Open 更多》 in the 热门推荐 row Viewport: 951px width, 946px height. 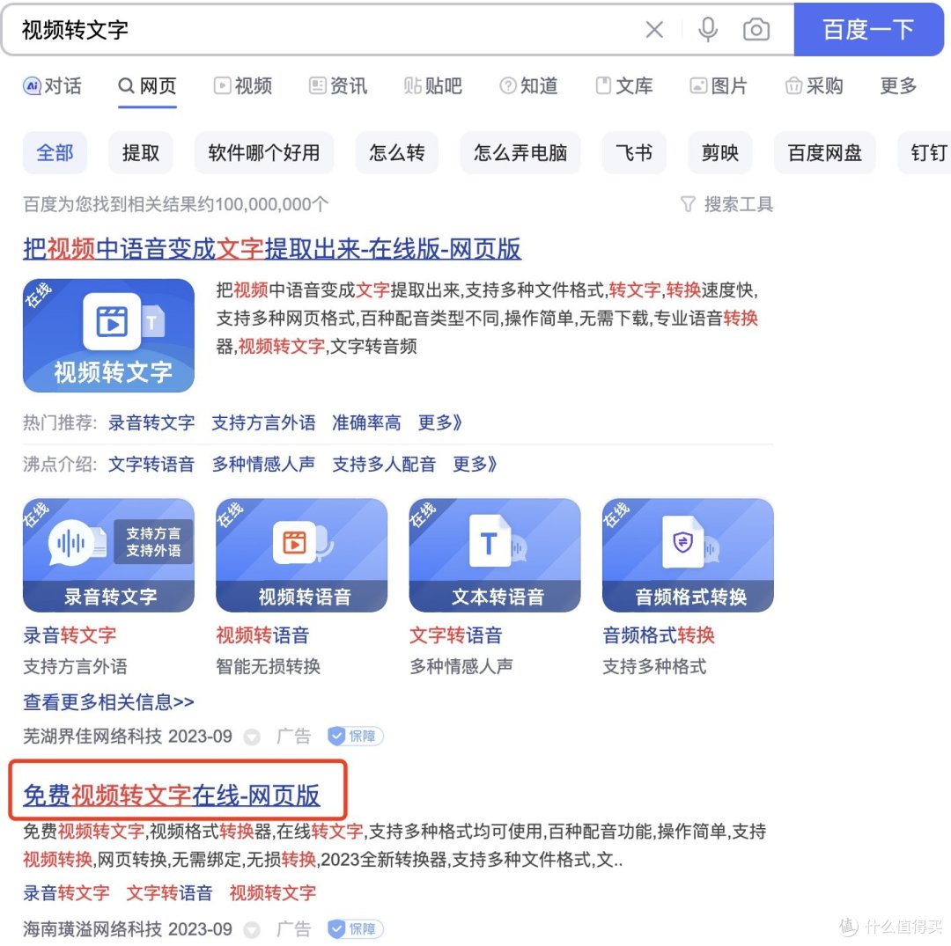pyautogui.click(x=439, y=422)
